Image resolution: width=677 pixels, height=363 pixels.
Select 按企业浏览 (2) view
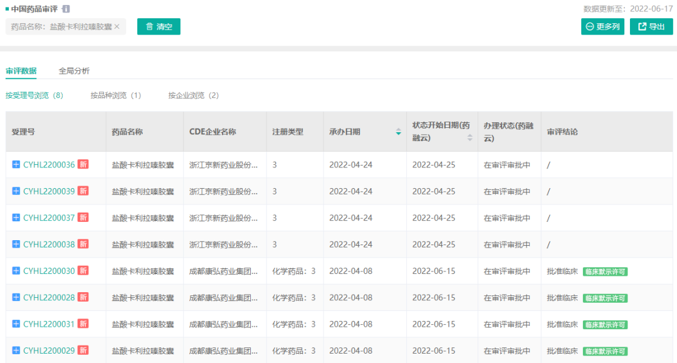point(193,95)
